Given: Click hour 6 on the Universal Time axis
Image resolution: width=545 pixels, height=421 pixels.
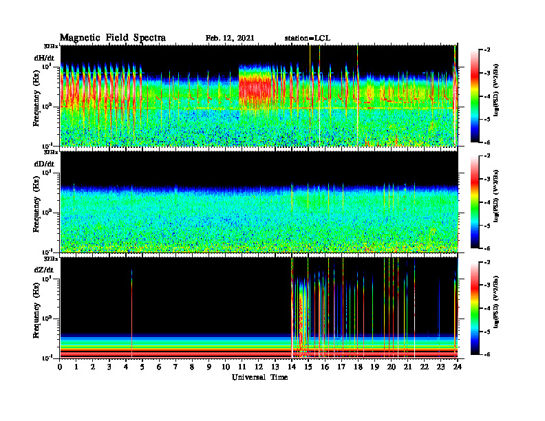Looking at the screenshot, I should point(159,367).
